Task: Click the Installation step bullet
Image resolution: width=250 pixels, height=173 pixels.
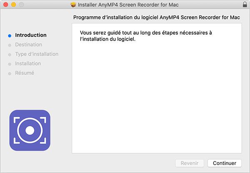Action: click(x=10, y=64)
